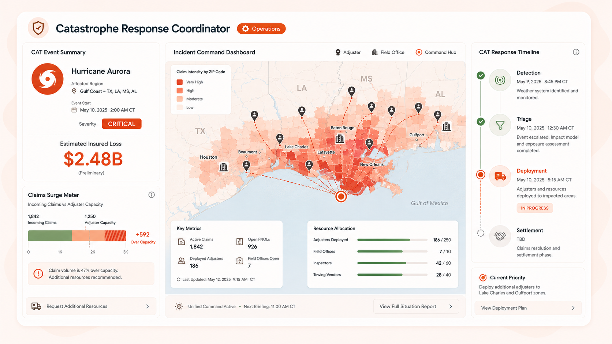
Task: Click the truck icon in Request Additional Resources
Action: 36,306
